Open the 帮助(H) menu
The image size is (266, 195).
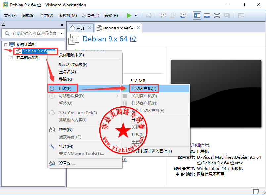point(111,16)
